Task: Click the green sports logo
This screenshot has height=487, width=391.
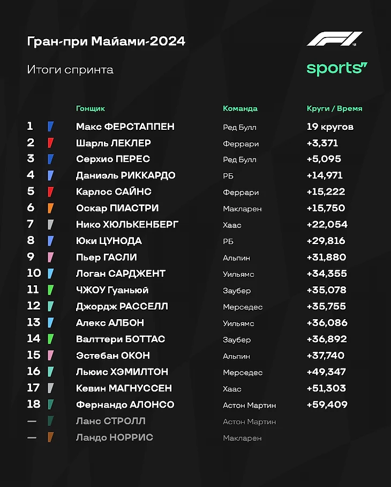Action: point(337,69)
